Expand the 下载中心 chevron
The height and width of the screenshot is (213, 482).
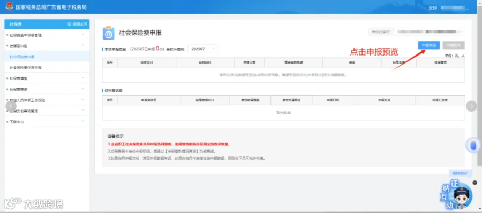tap(82, 121)
